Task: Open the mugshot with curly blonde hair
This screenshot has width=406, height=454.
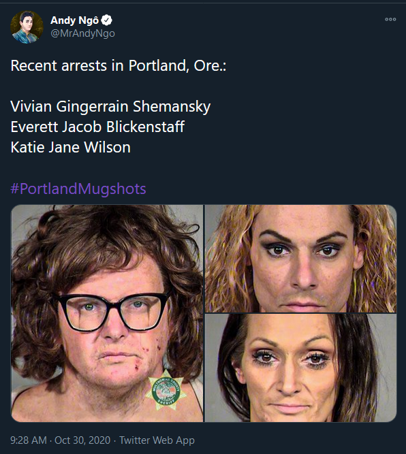Action: point(300,259)
